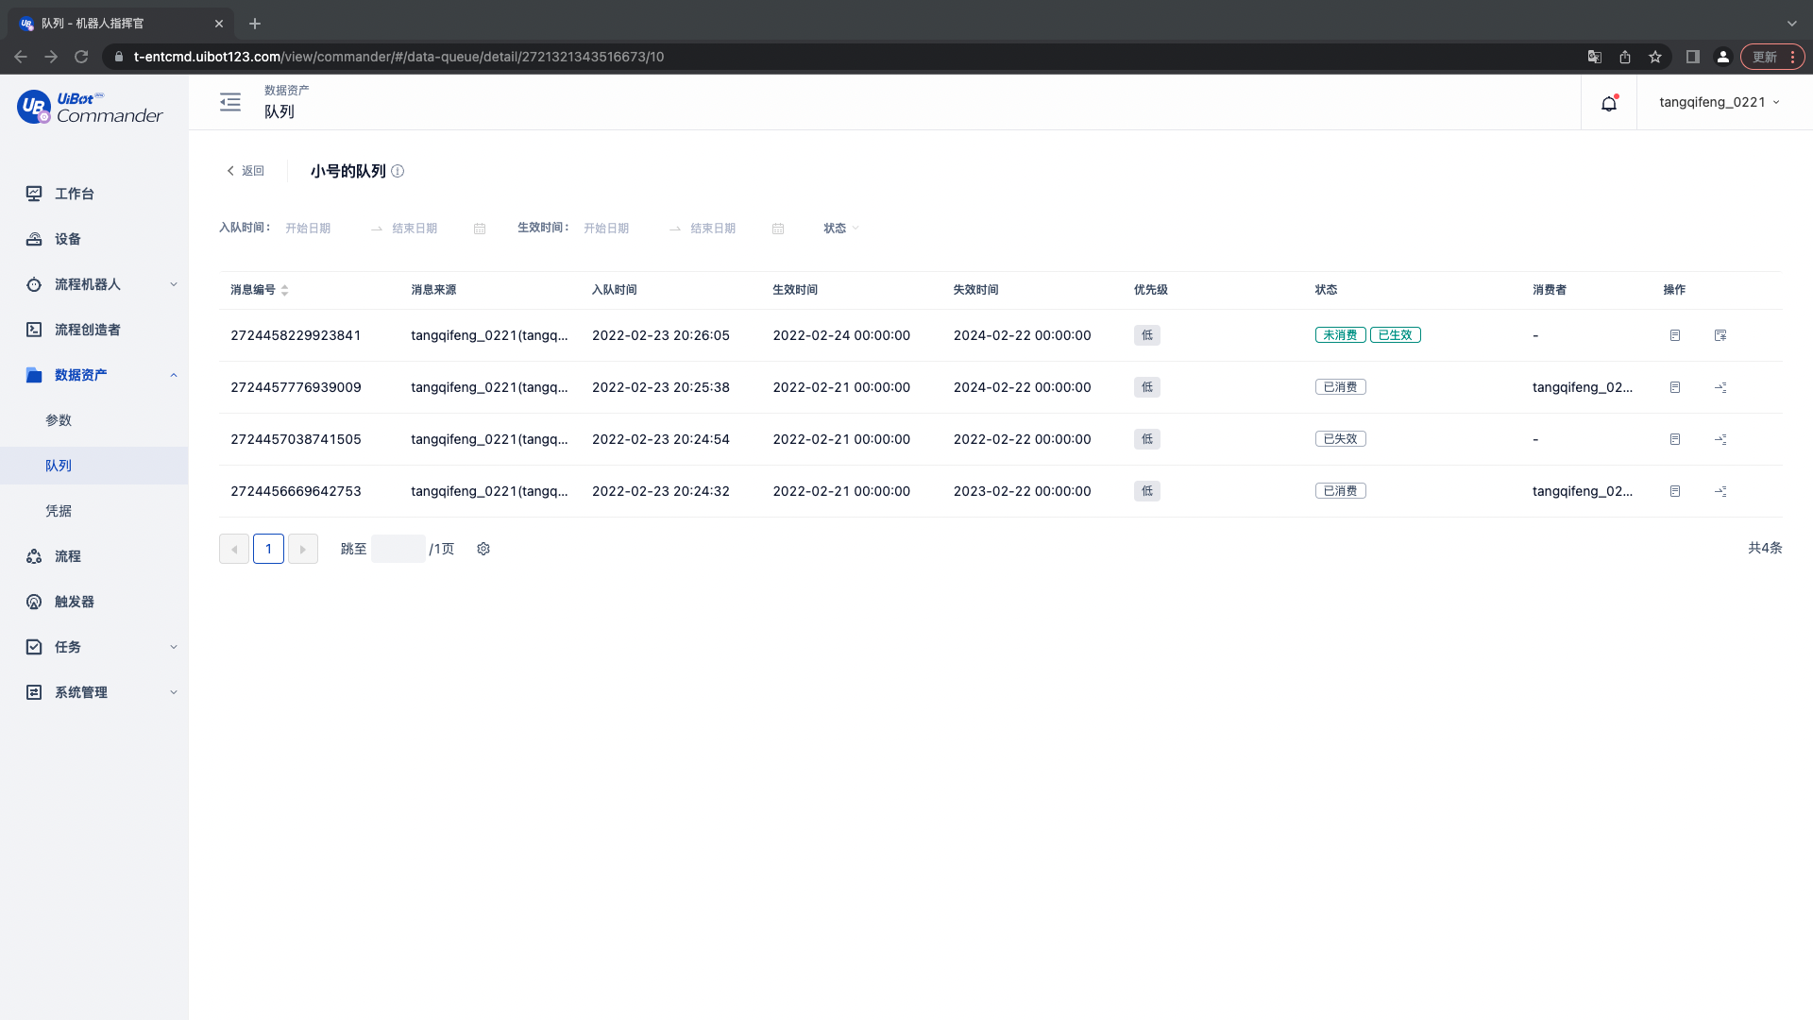
Task: Open pagination settings gear
Action: pyautogui.click(x=483, y=549)
